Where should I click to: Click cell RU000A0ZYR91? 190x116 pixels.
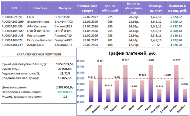click(x=12, y=17)
